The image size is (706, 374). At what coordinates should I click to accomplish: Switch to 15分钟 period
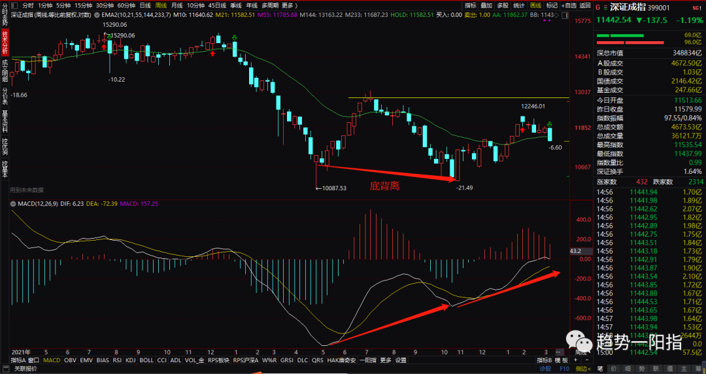pos(84,5)
